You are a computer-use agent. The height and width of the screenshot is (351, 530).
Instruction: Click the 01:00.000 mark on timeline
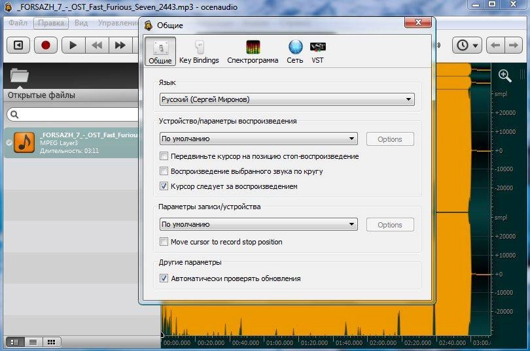tap(280, 343)
